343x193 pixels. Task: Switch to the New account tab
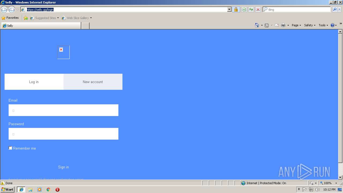(x=93, y=82)
